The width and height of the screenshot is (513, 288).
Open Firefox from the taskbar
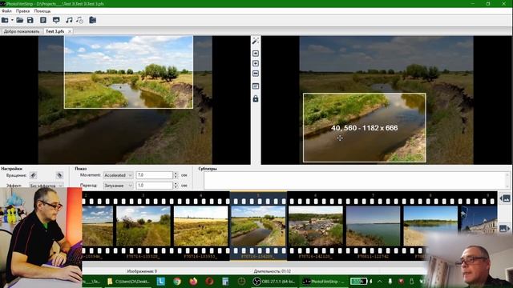click(x=193, y=281)
